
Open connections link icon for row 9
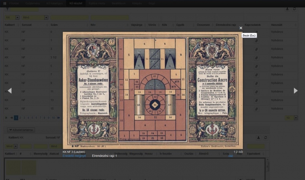256,83
